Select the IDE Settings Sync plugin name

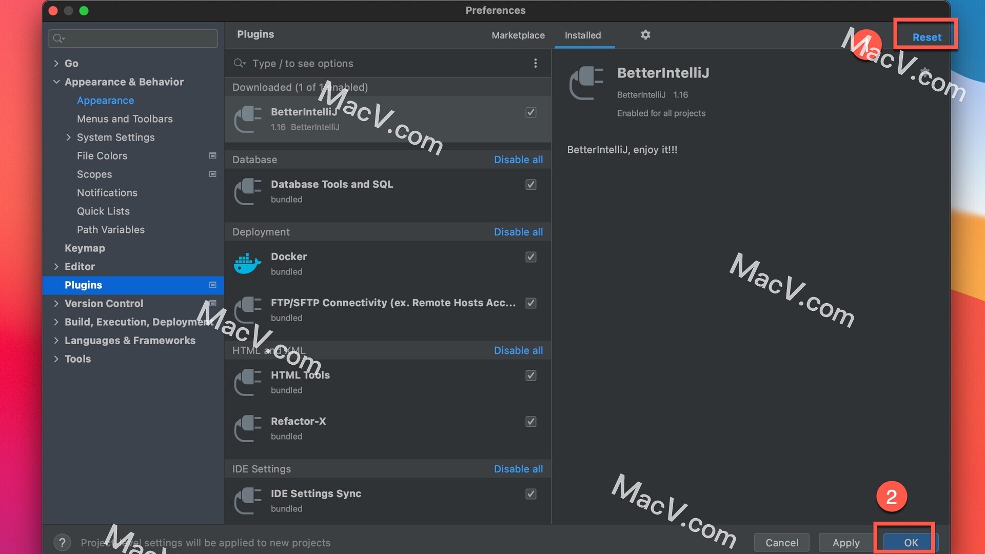tap(316, 493)
